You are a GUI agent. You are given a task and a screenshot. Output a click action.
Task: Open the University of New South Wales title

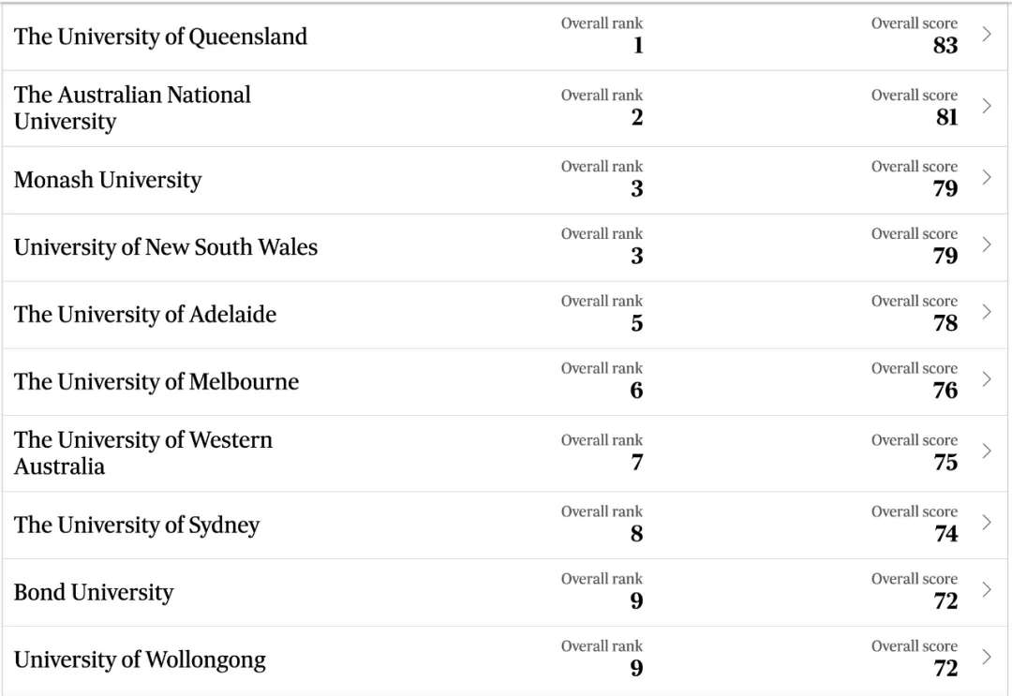coord(166,247)
